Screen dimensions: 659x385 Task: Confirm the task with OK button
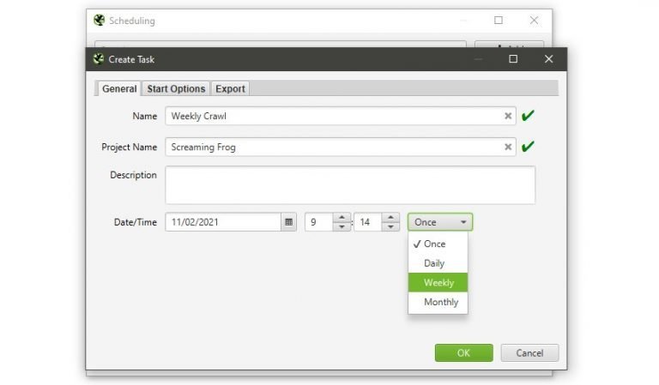463,353
